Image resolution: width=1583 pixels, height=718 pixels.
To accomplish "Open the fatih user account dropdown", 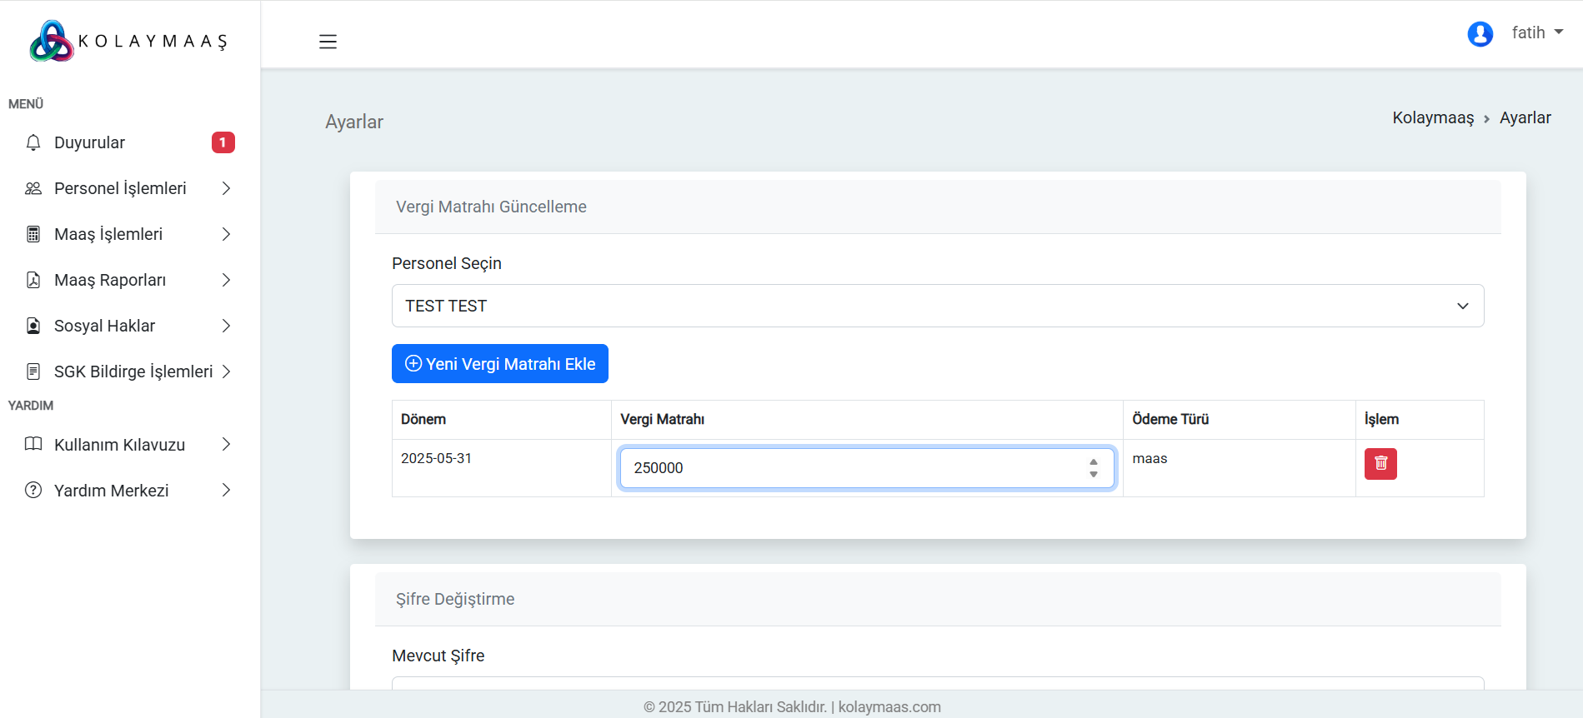I will 1536,32.
